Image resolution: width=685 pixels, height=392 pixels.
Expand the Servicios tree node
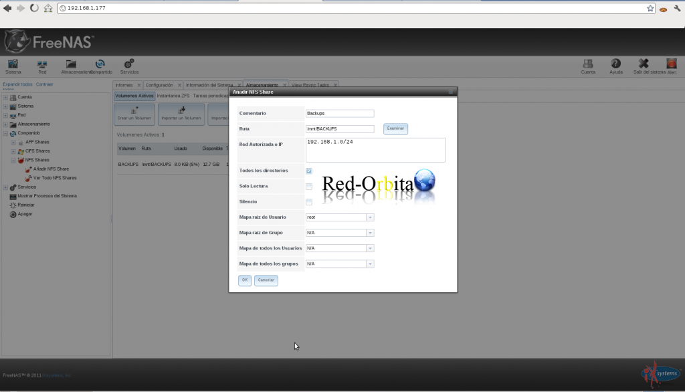(5, 187)
